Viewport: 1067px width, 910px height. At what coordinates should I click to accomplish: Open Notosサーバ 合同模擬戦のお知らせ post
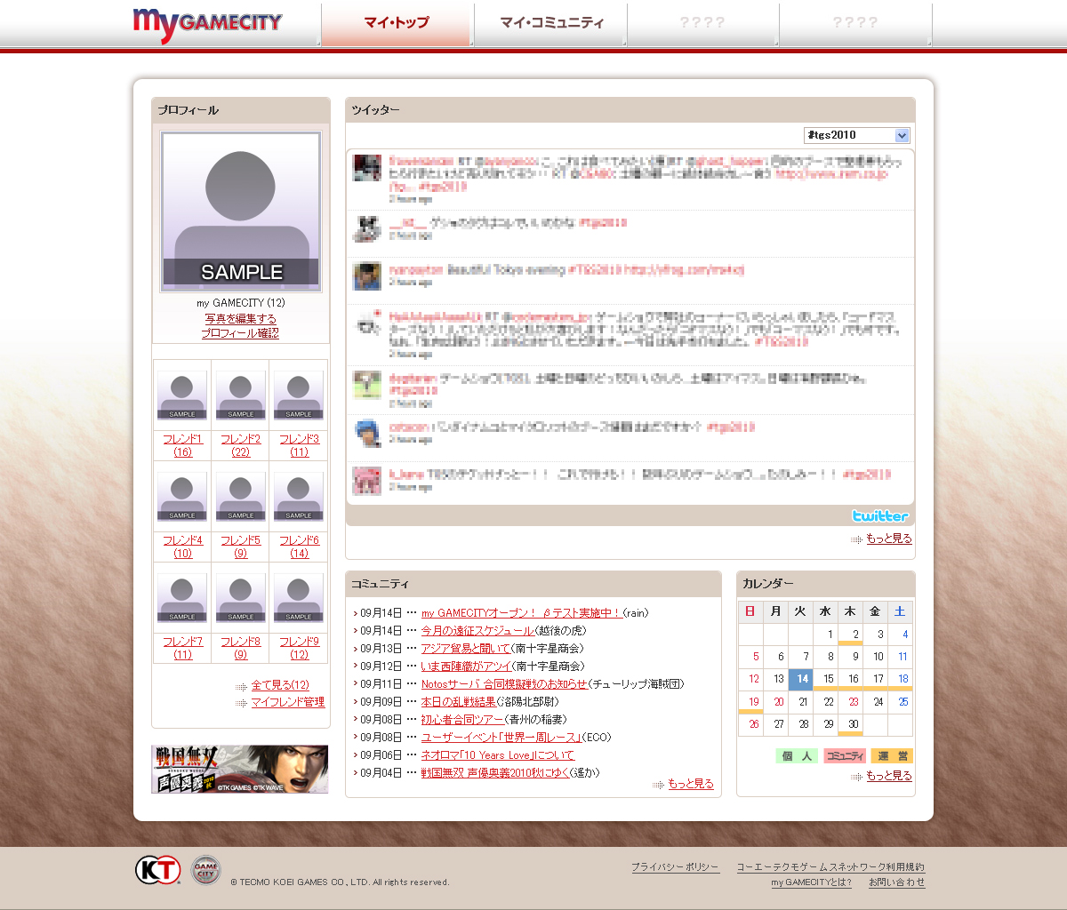(504, 684)
